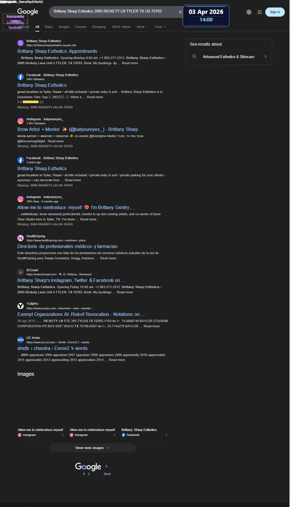293x507 pixels.
Task: Click the Sign in button
Action: coord(275,12)
